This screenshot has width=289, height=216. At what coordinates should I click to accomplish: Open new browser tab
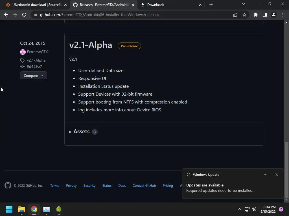point(211,5)
